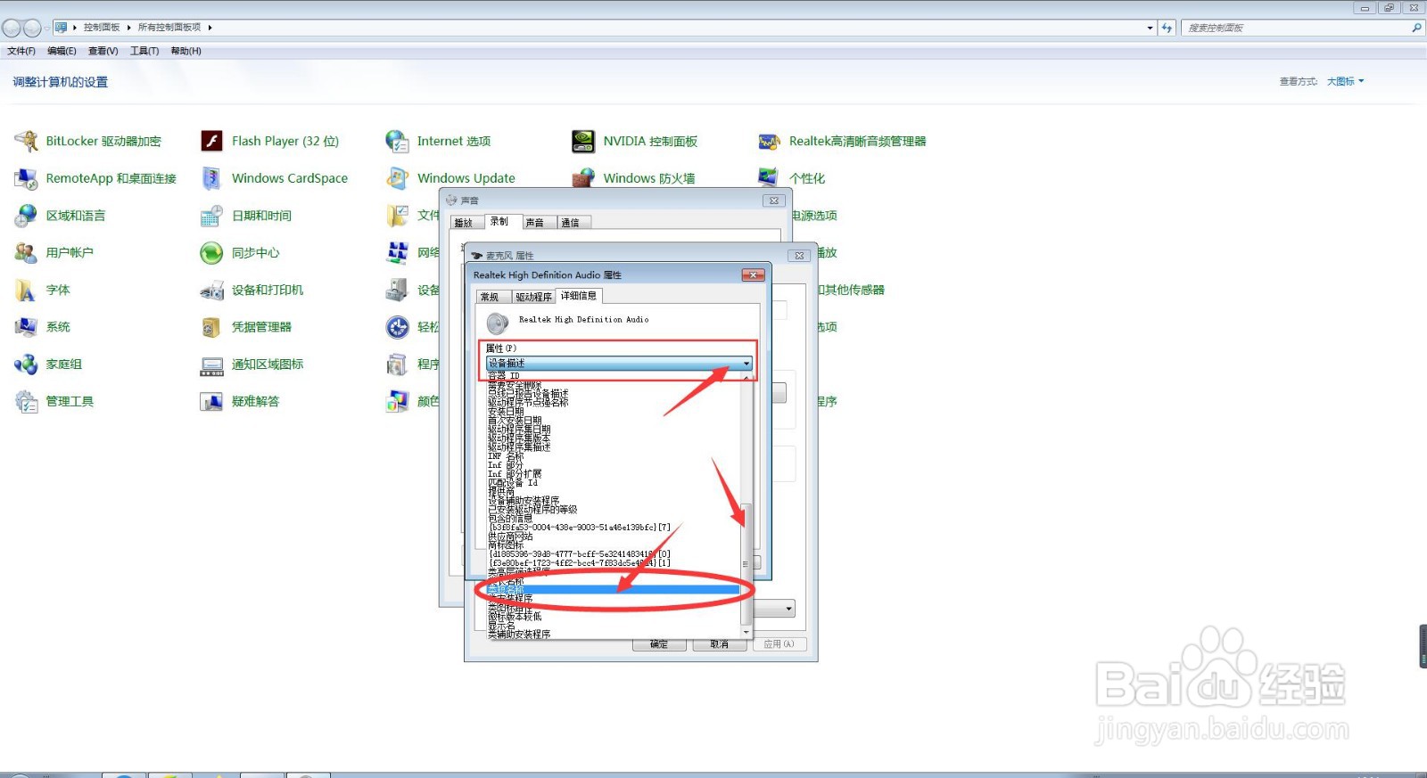This screenshot has height=778, width=1427.
Task: Switch to 驱动程序 tab in Realtek 属性
Action: [x=533, y=297]
